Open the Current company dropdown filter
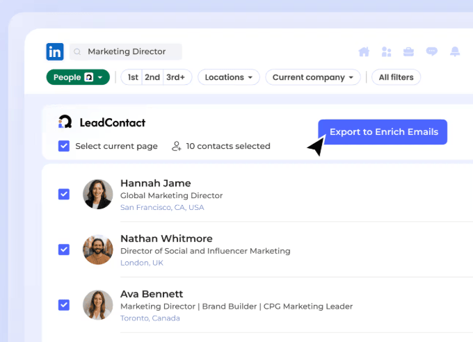 click(x=313, y=77)
